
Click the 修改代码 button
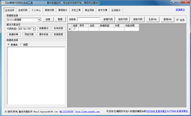123,19
